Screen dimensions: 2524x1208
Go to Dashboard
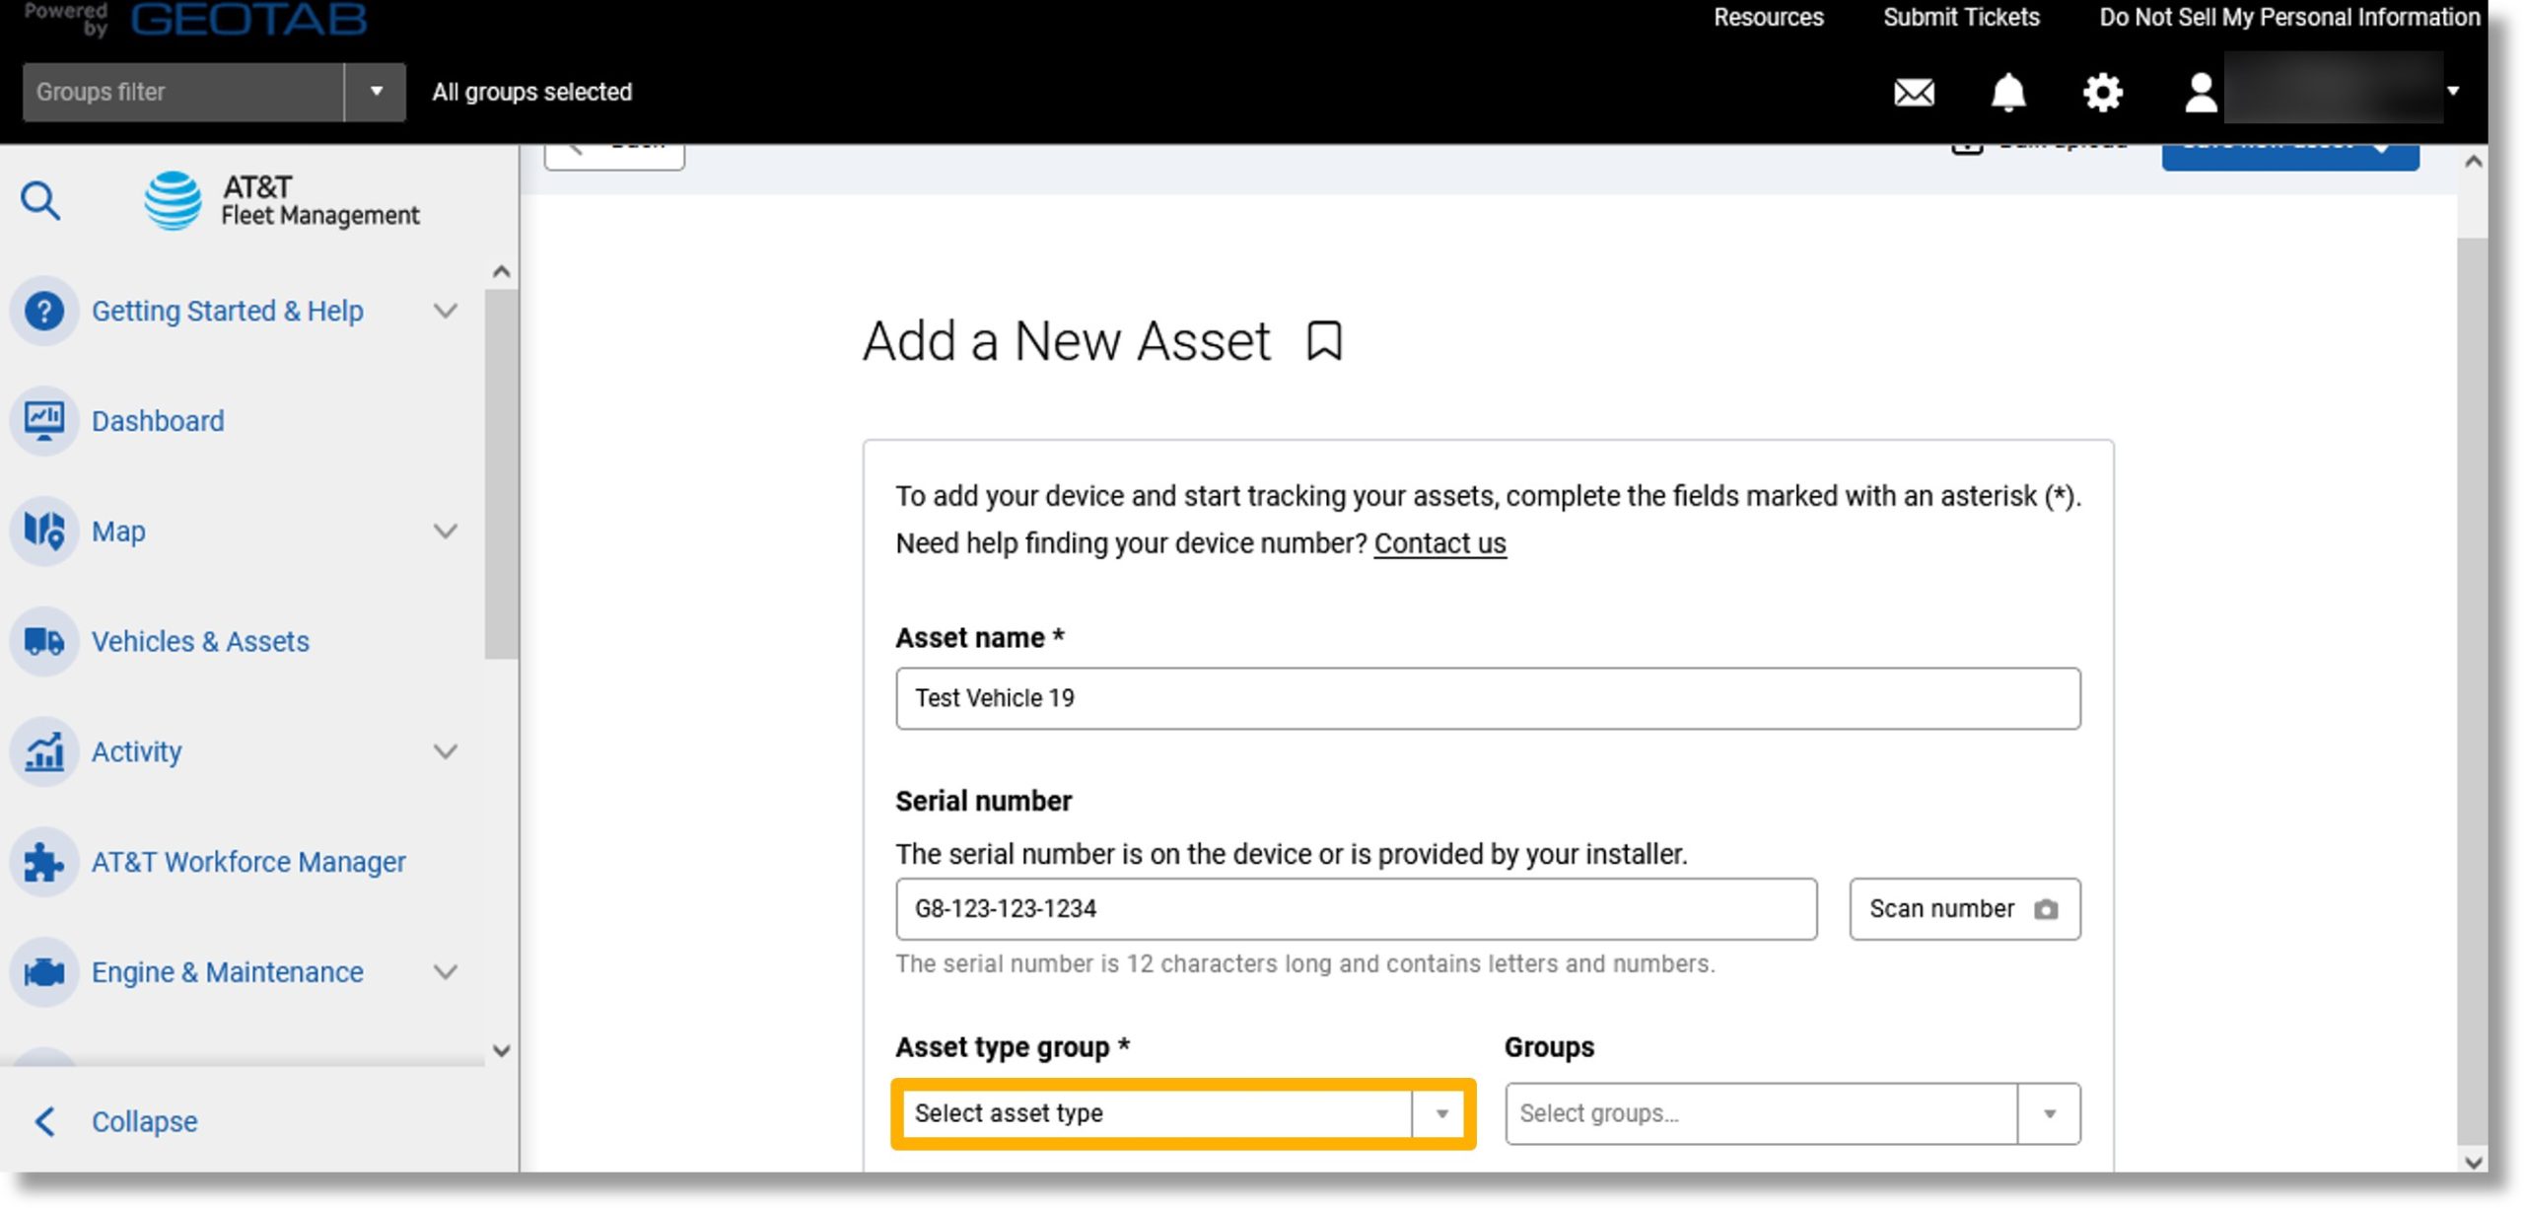coord(158,421)
